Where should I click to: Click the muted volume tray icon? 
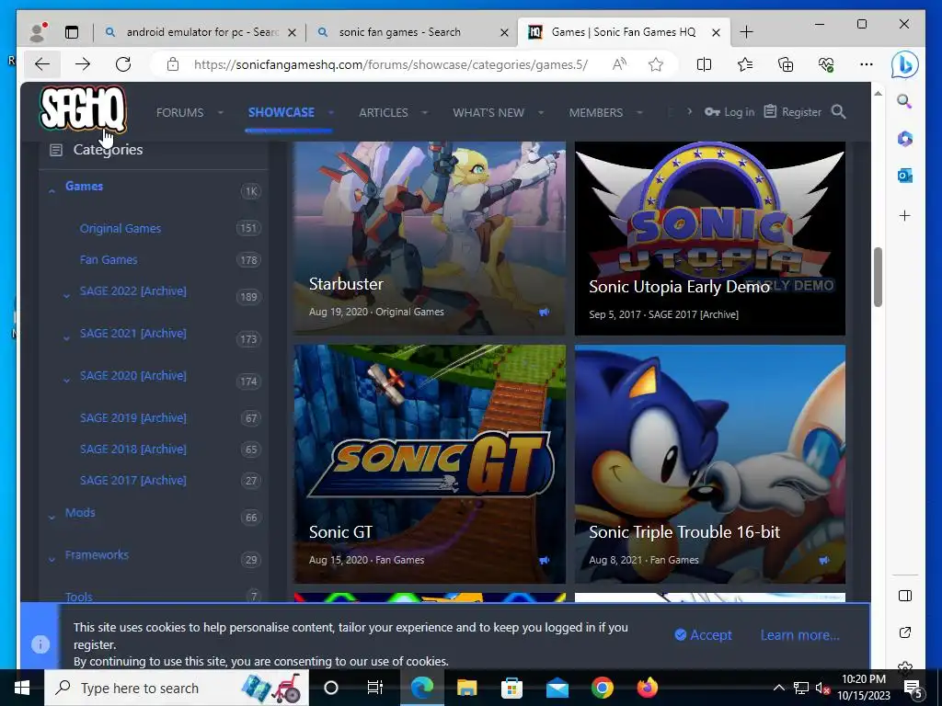(822, 688)
